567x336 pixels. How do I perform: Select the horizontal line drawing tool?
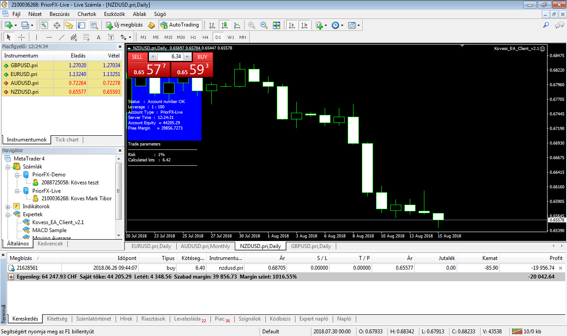point(49,37)
